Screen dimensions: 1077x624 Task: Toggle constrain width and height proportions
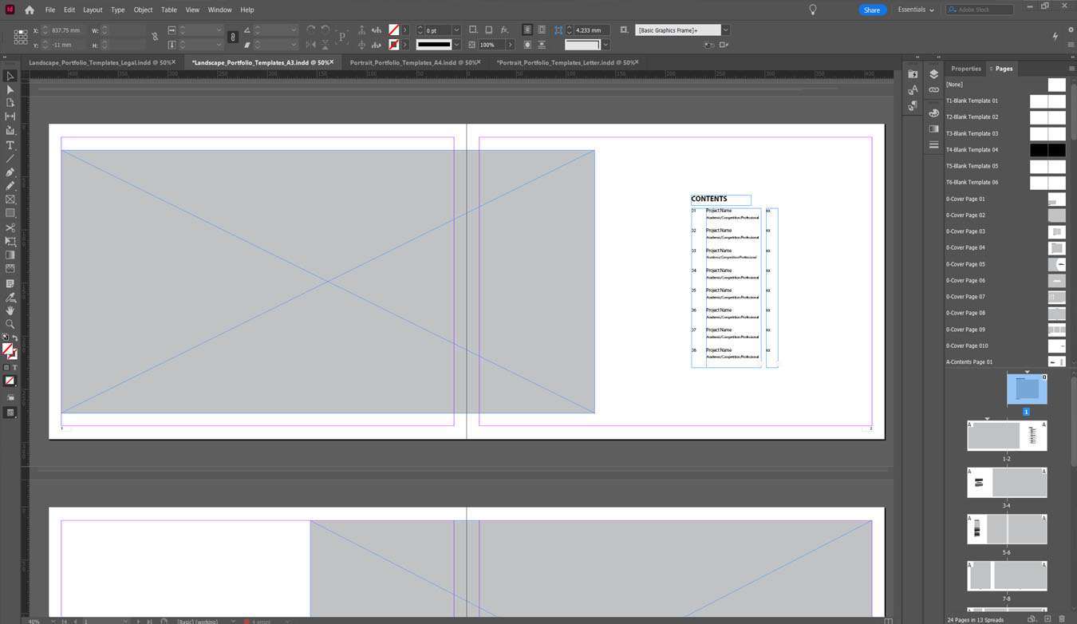pyautogui.click(x=155, y=37)
